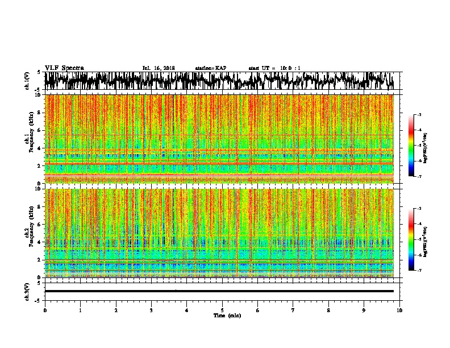Click the time axis tick label "3"
Screen dimensions: 450x348
point(151,310)
